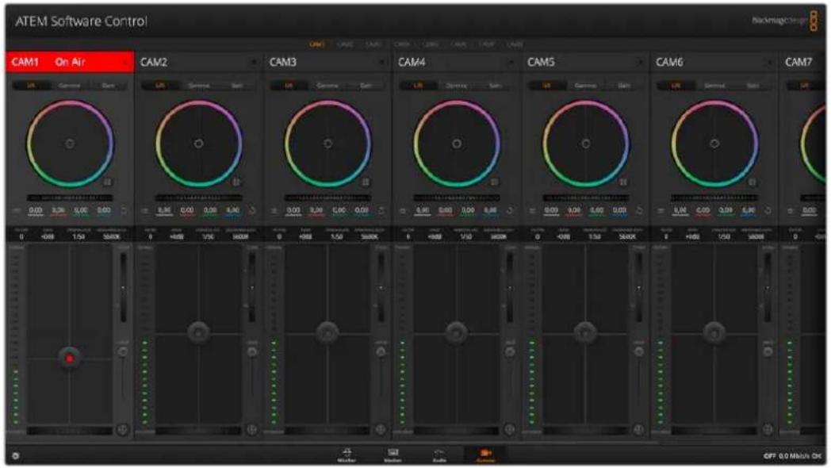Open the CAM3 header dropdown arrow
Screen dimensions: 831x468
click(383, 63)
